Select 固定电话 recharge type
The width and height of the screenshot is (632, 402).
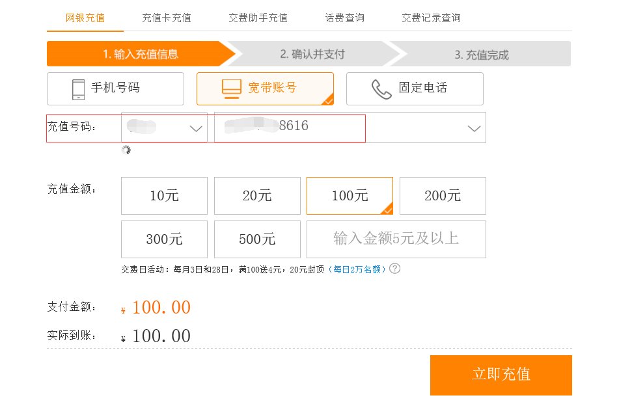point(415,88)
